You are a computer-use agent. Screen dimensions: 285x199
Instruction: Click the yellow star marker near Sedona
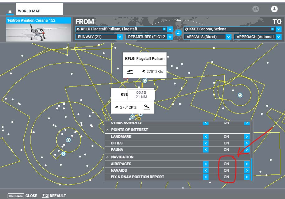click(139, 119)
